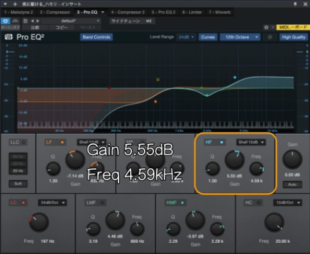Open HF Shelf 12dB type dropdown

tap(251, 142)
